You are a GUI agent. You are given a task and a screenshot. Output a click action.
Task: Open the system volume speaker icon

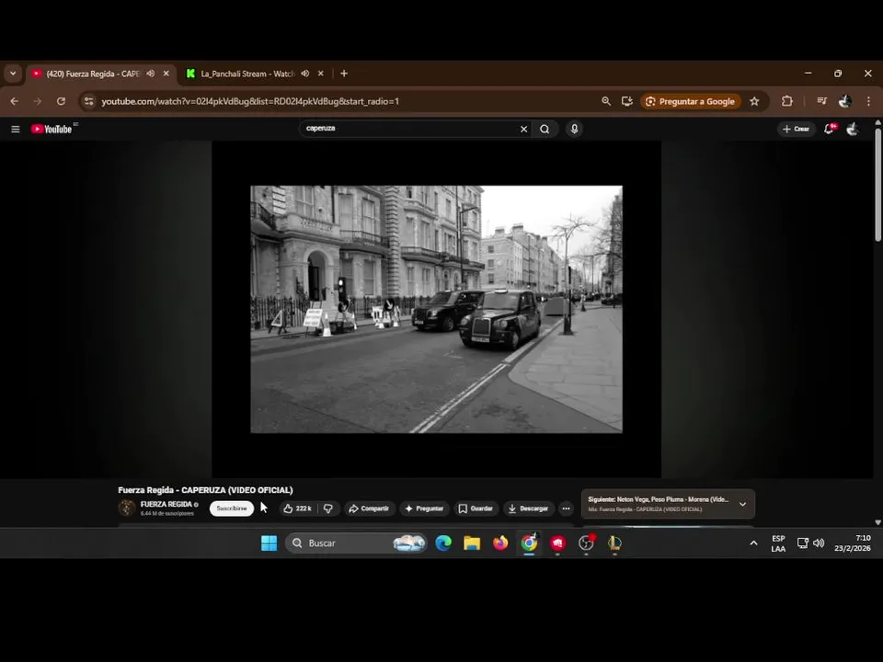click(x=819, y=543)
